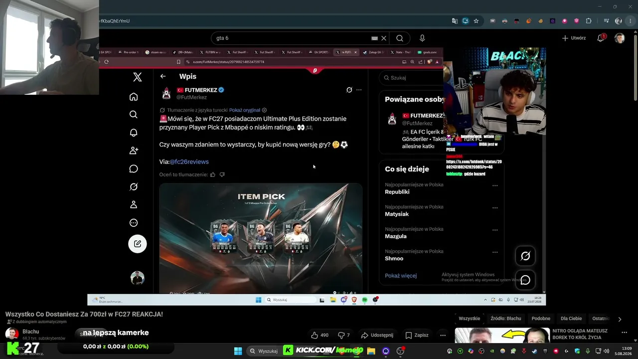Go back with the arrow beside Wpis
The height and width of the screenshot is (359, 638).
pyautogui.click(x=163, y=76)
